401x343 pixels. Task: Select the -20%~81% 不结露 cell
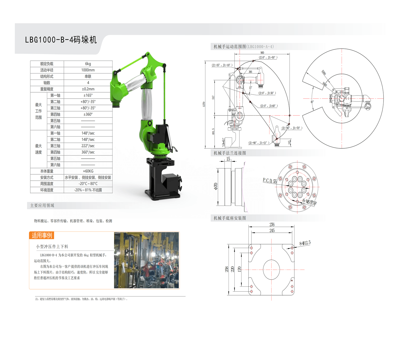[x=88, y=190]
